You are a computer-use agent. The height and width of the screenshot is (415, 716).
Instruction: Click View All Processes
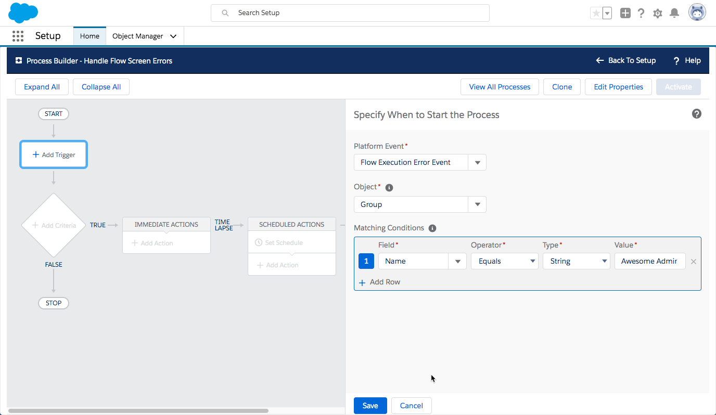point(500,87)
